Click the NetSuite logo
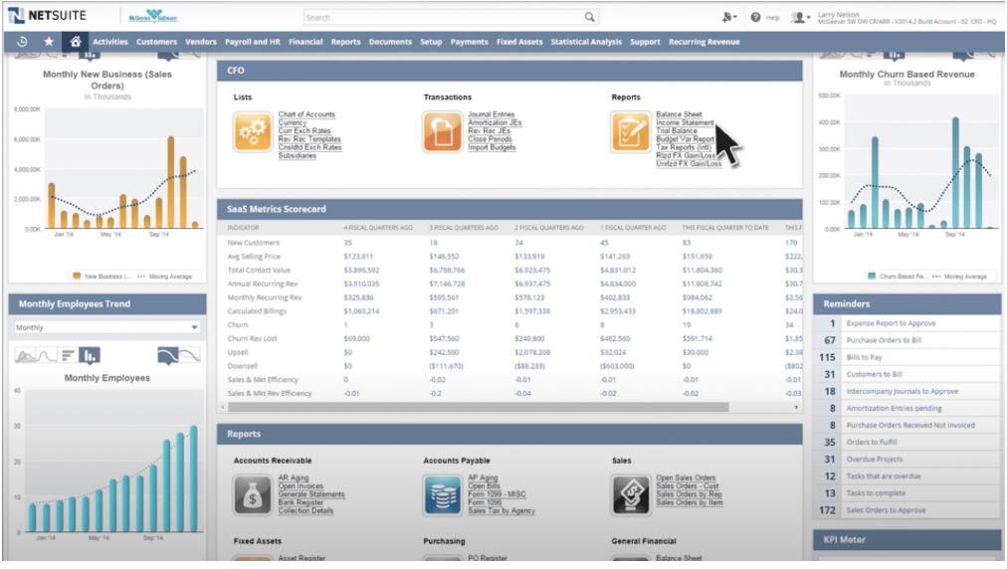Image resolution: width=1007 pixels, height=569 pixels. [47, 16]
